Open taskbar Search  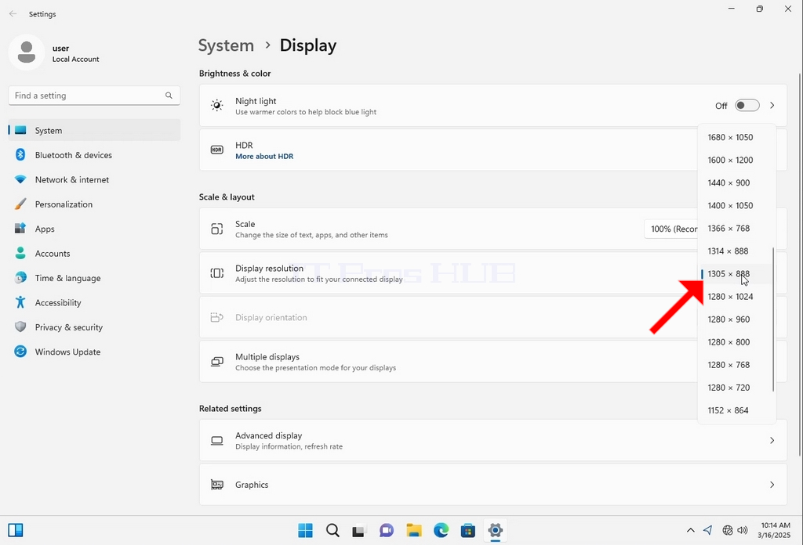click(332, 531)
